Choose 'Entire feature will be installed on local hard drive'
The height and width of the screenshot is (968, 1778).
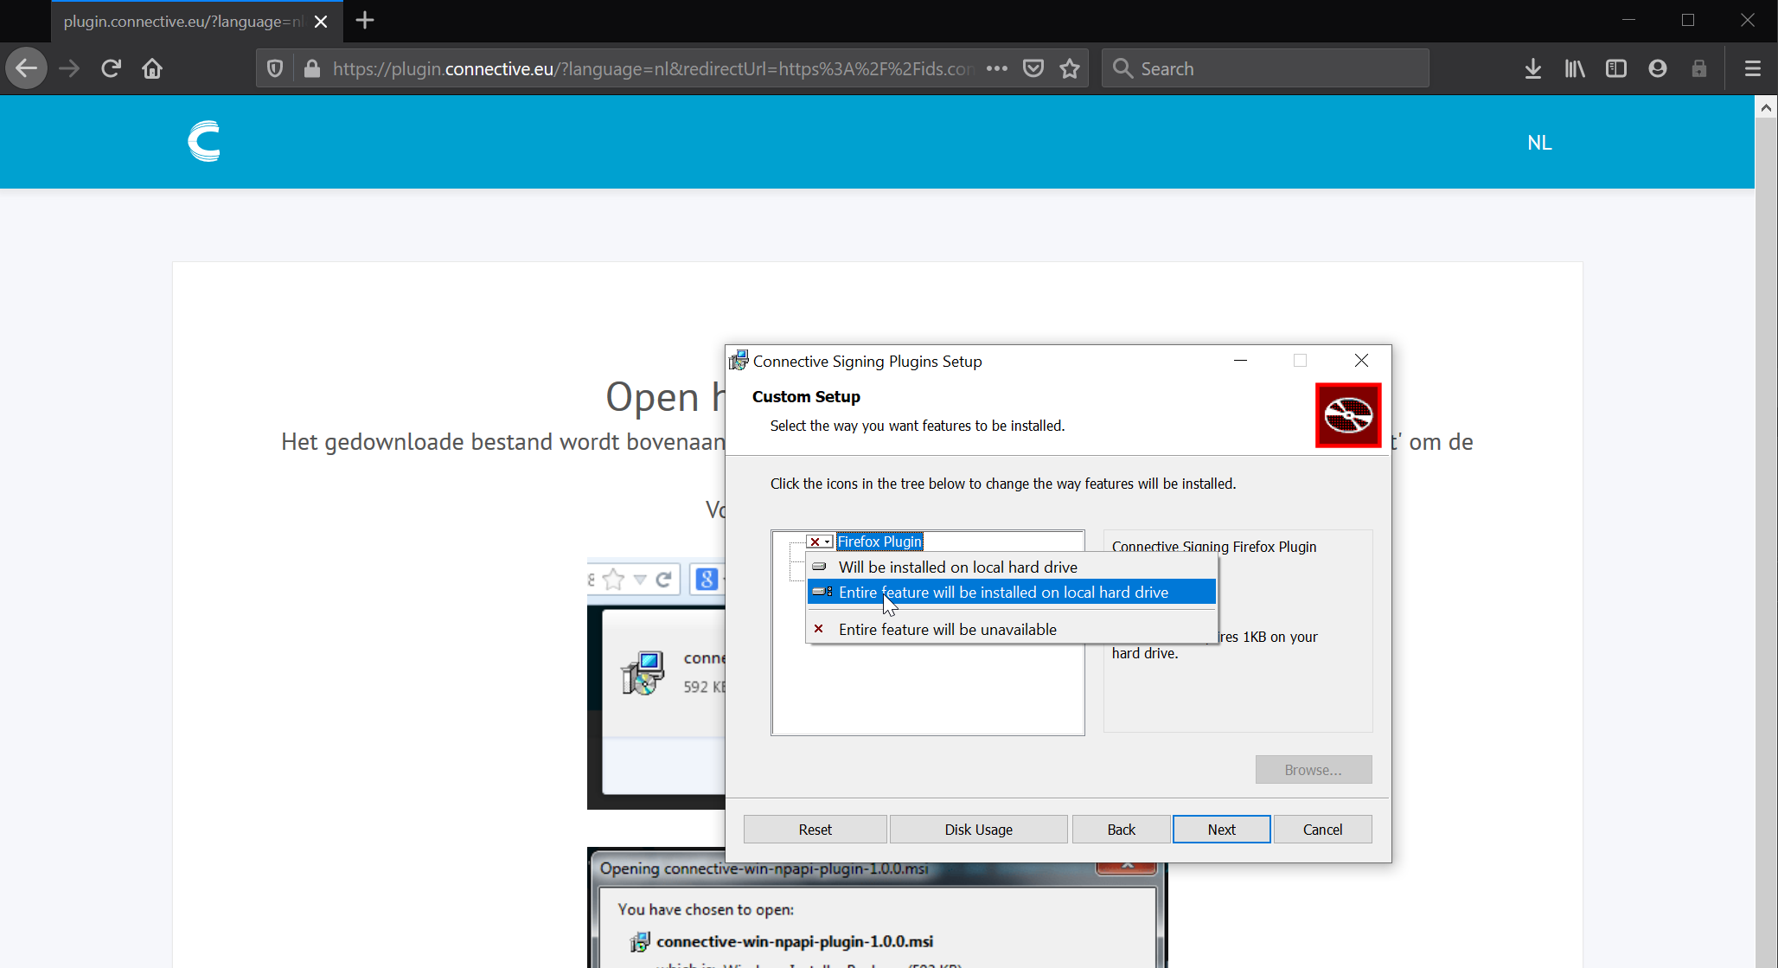click(x=1011, y=593)
